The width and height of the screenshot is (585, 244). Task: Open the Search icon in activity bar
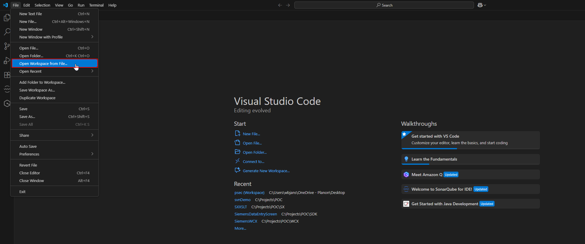click(x=7, y=32)
